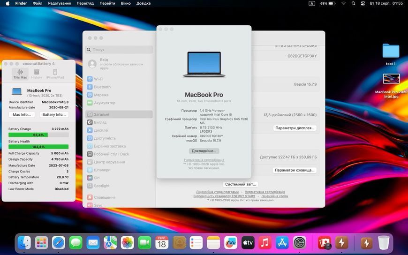Open Contacts app in the Dock

[179, 243]
